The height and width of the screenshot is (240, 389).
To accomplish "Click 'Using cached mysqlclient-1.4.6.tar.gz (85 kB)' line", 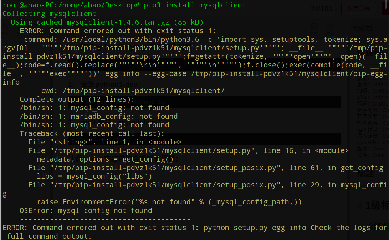I will (x=107, y=22).
